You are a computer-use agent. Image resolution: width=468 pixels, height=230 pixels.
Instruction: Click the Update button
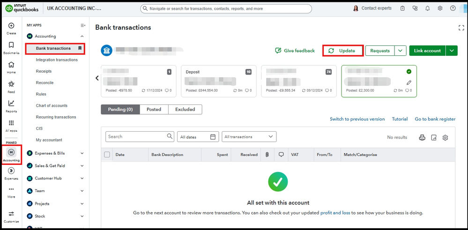point(343,51)
